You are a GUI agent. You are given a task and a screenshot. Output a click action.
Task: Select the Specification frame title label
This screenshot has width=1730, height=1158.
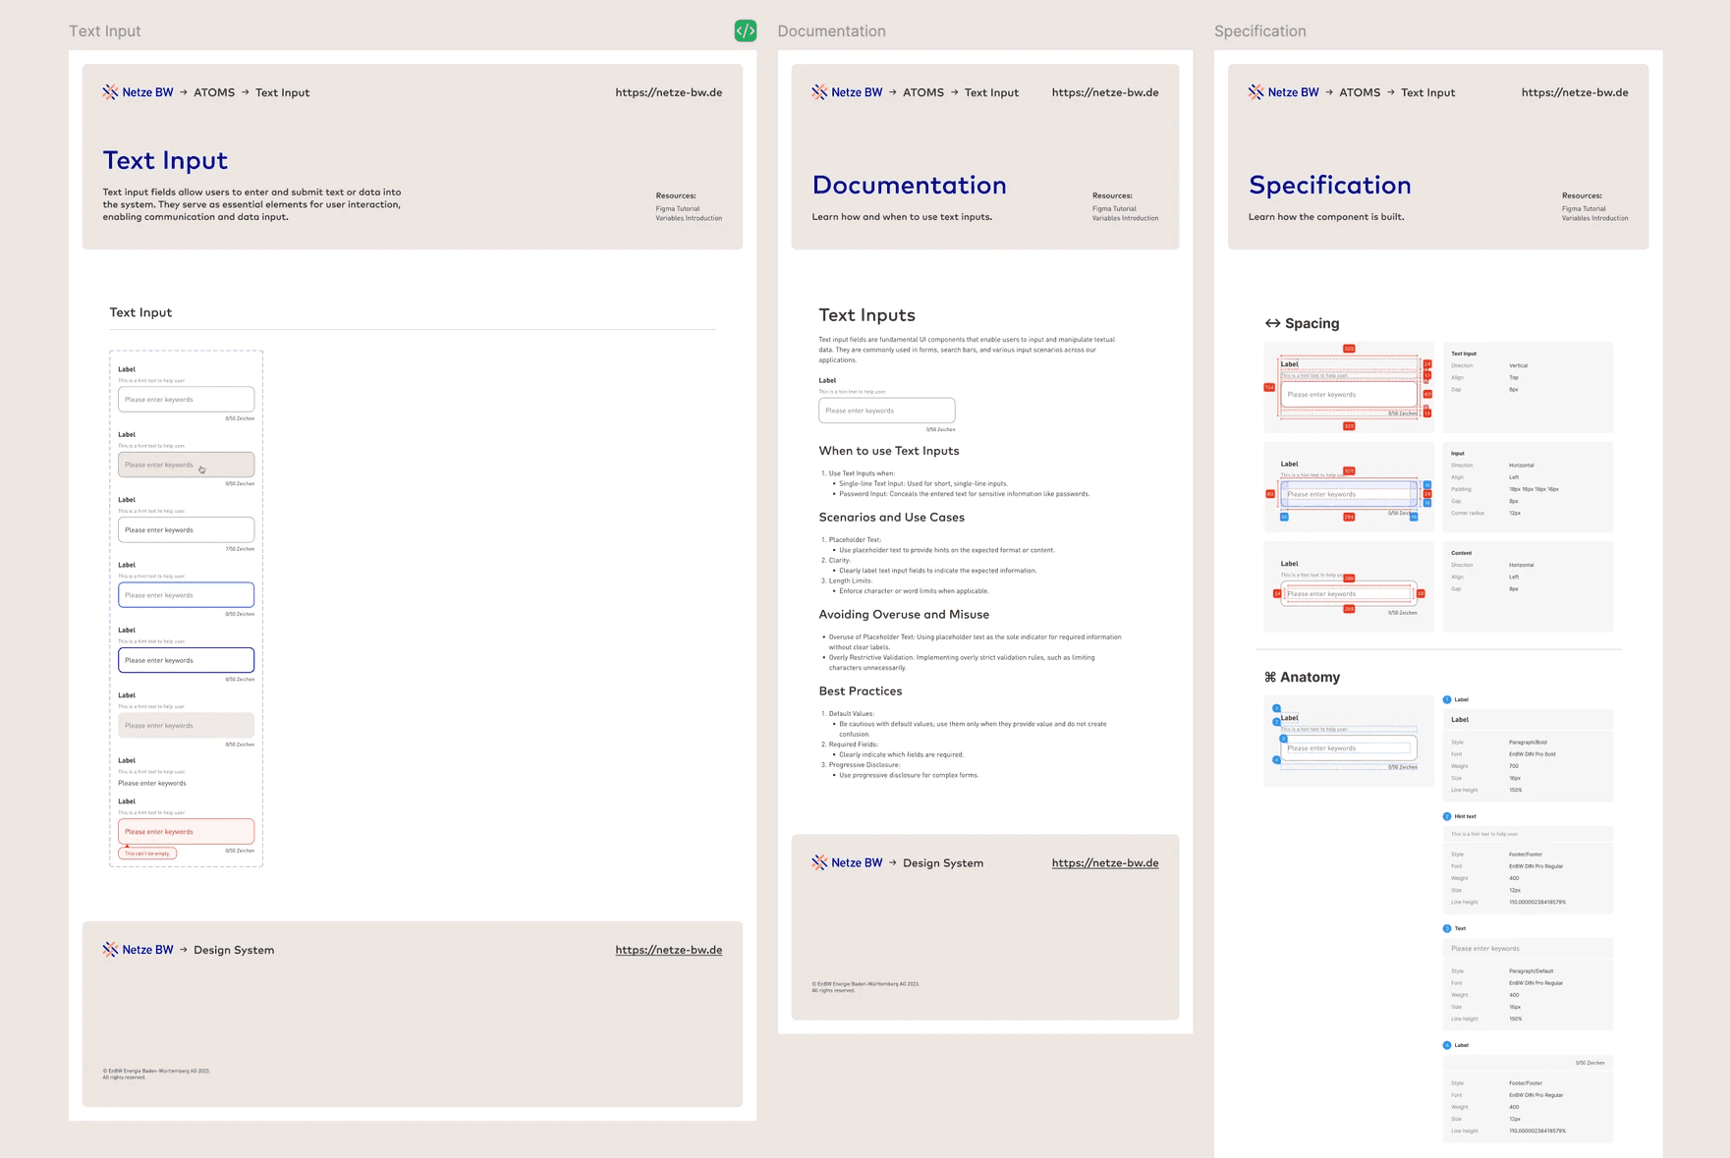(1259, 30)
